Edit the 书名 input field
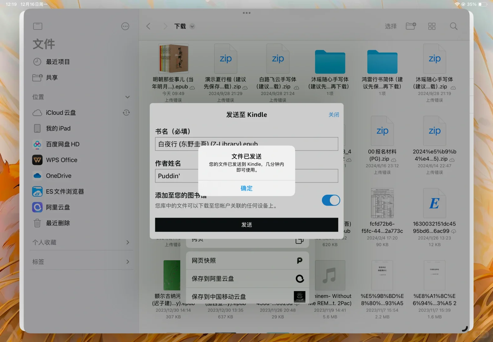This screenshot has height=342, width=493. [x=246, y=144]
